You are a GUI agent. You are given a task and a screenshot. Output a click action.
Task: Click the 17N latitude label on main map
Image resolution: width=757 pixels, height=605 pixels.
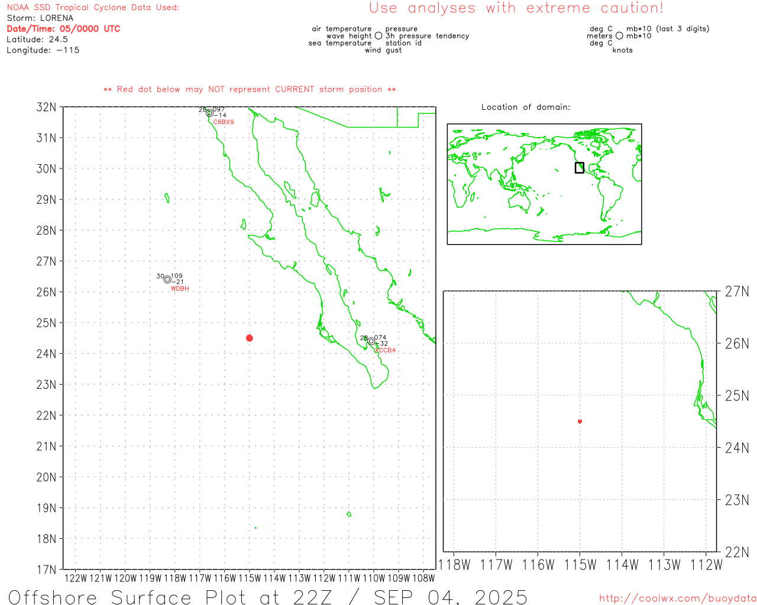[47, 570]
